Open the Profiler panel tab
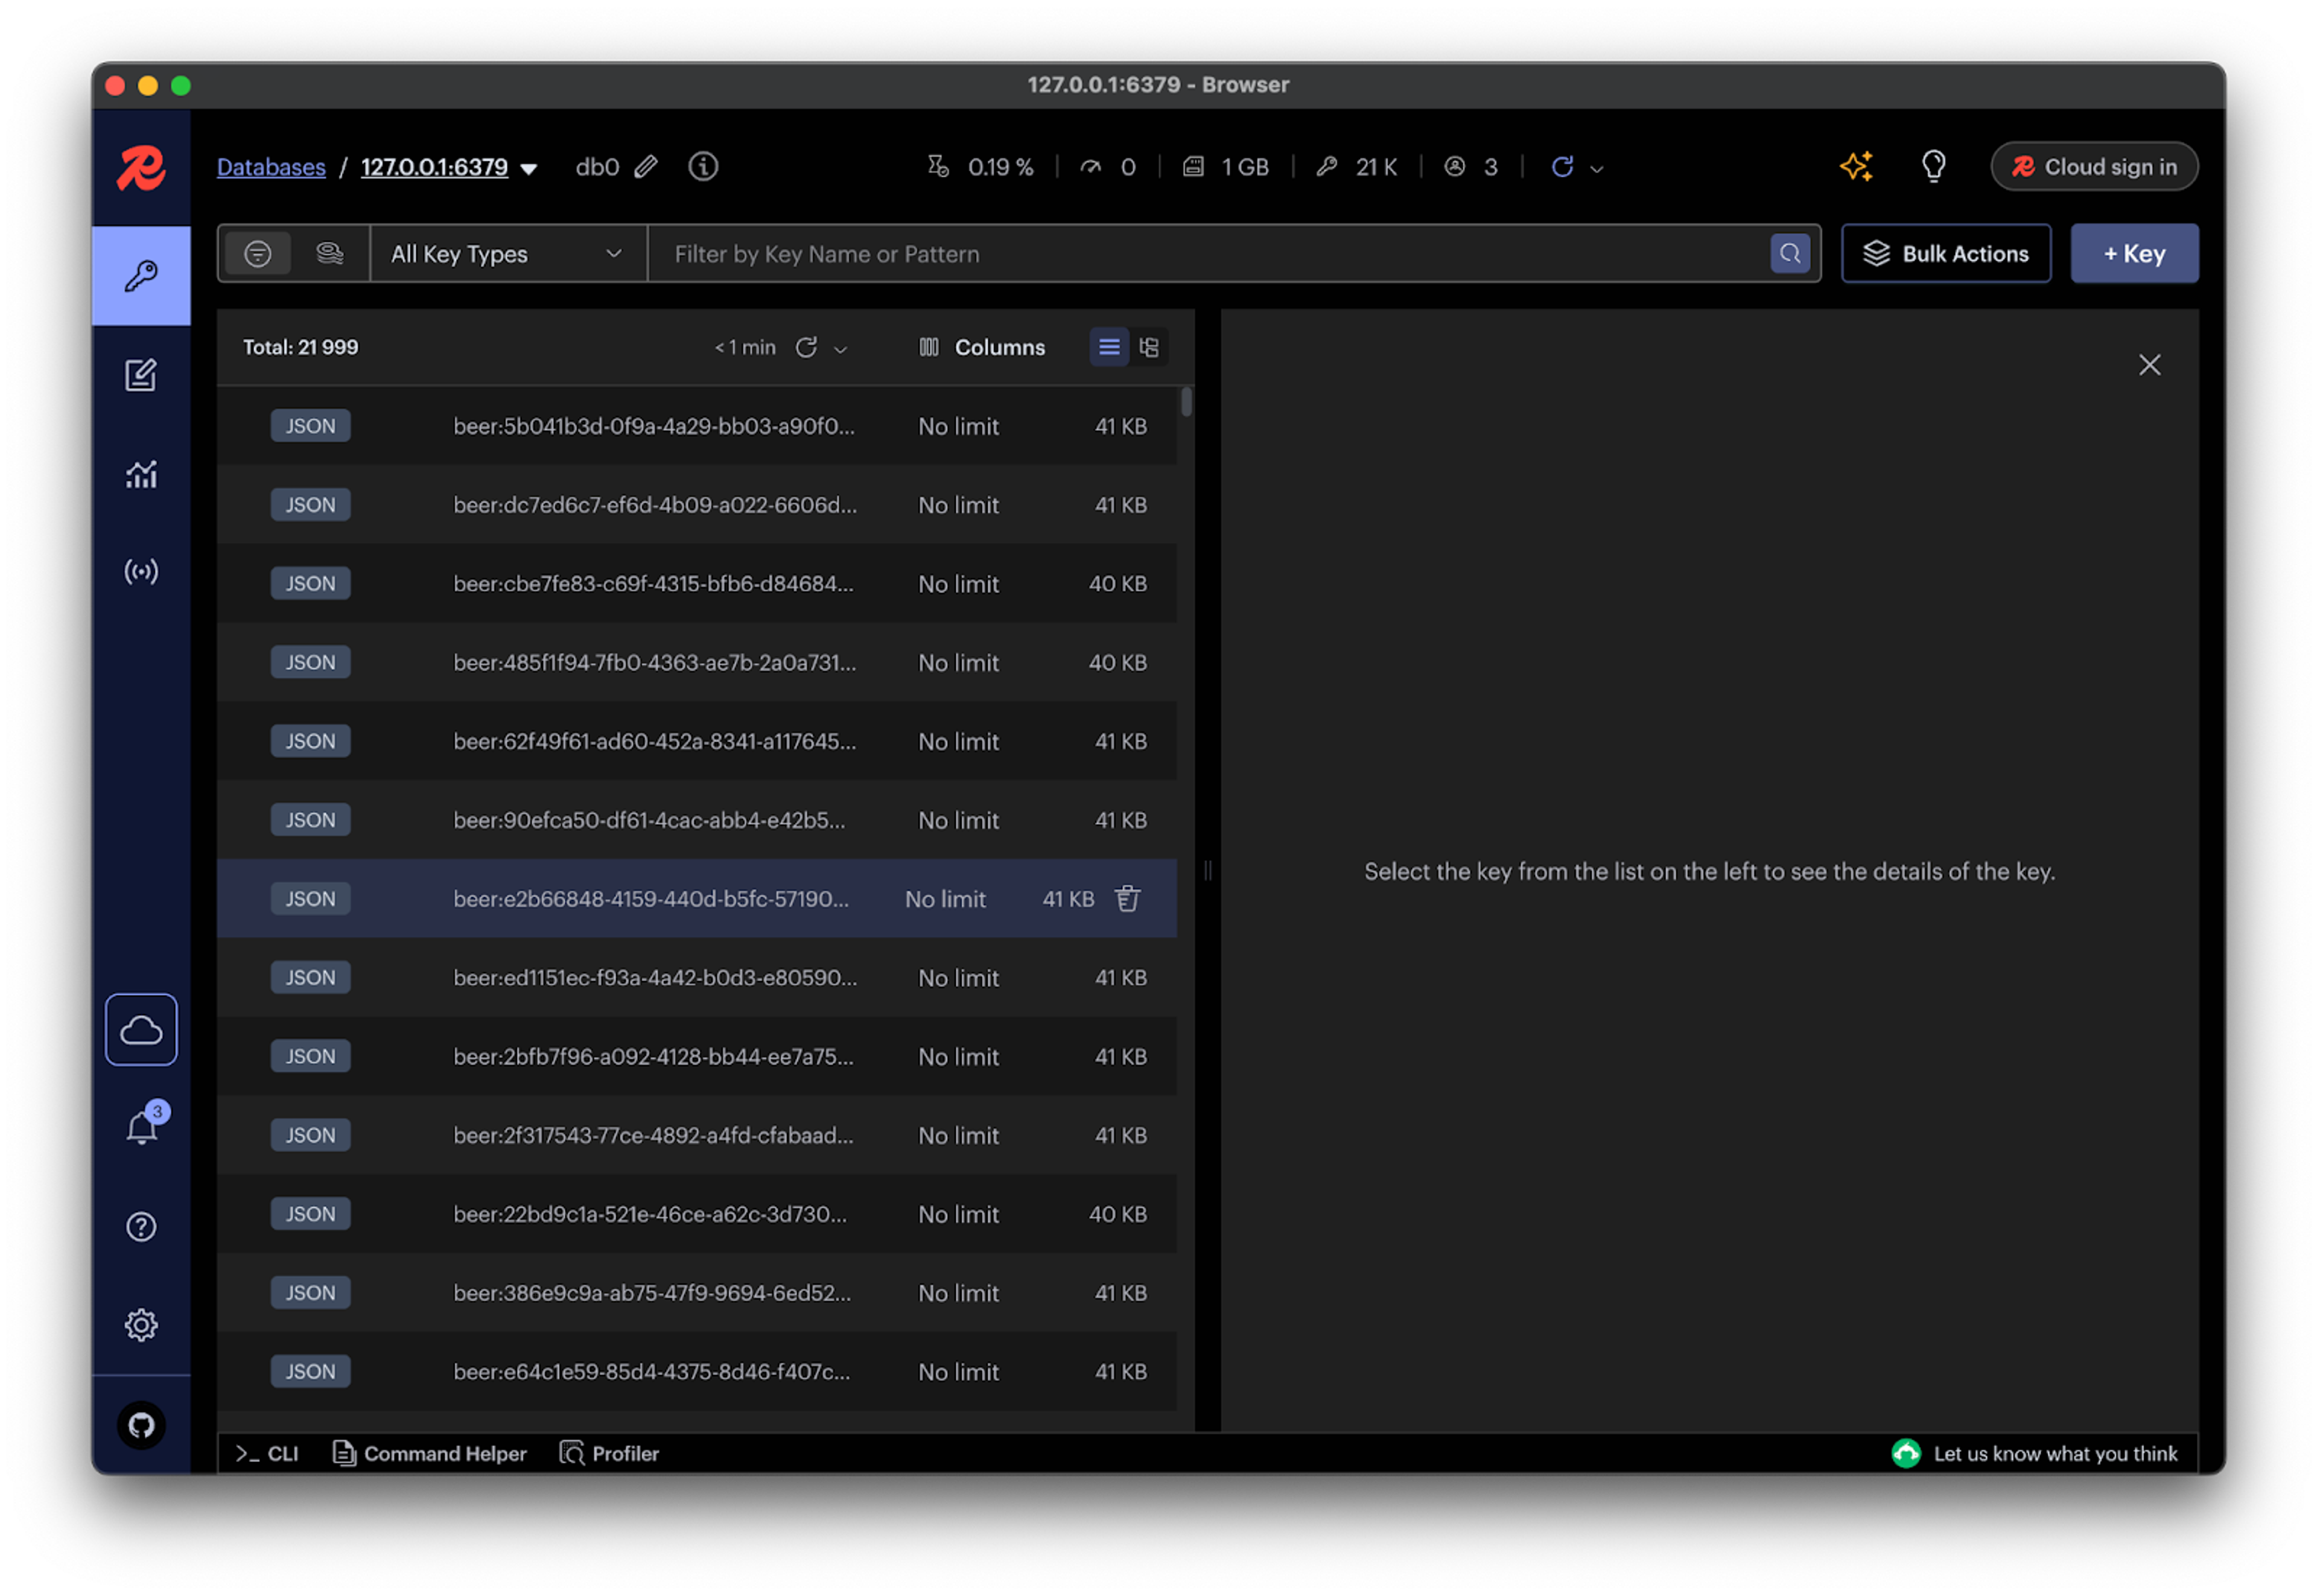 coord(609,1453)
